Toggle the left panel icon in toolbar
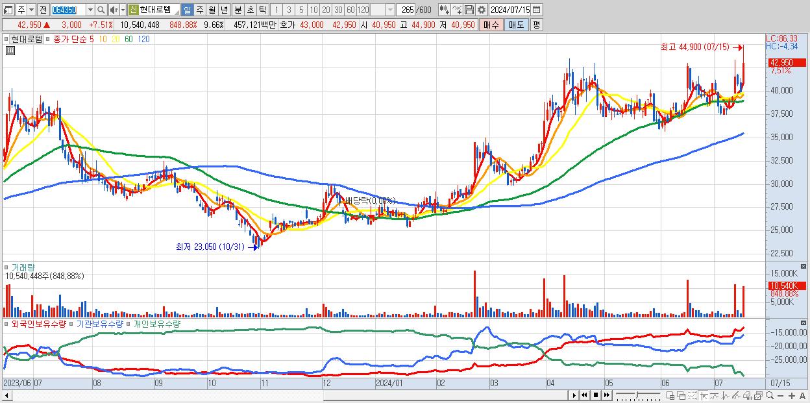This screenshot has height=403, width=810. click(8, 10)
